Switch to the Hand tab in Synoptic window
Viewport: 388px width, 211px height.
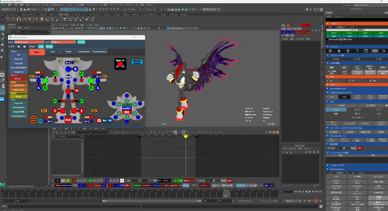pos(68,52)
